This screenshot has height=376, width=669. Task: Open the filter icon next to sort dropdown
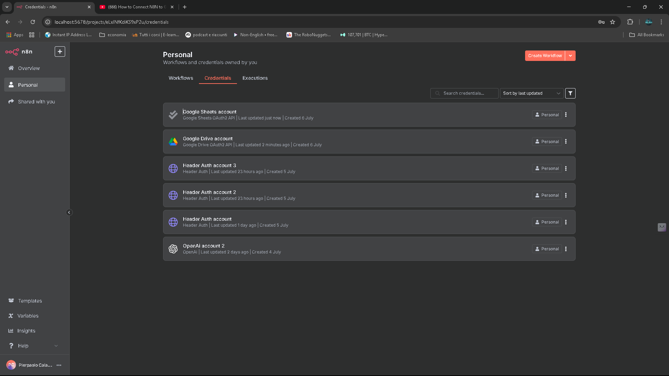[x=570, y=93]
